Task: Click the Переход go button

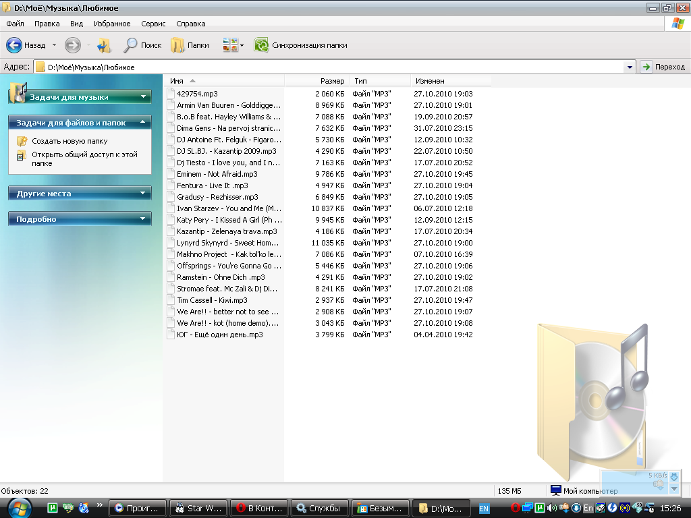Action: (x=663, y=67)
